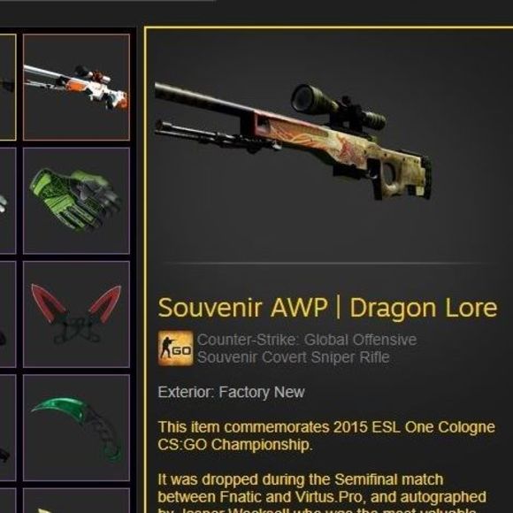This screenshot has width=513, height=513.
Task: Click the Counter-Strike: Global Offensive game name
Action: [307, 340]
